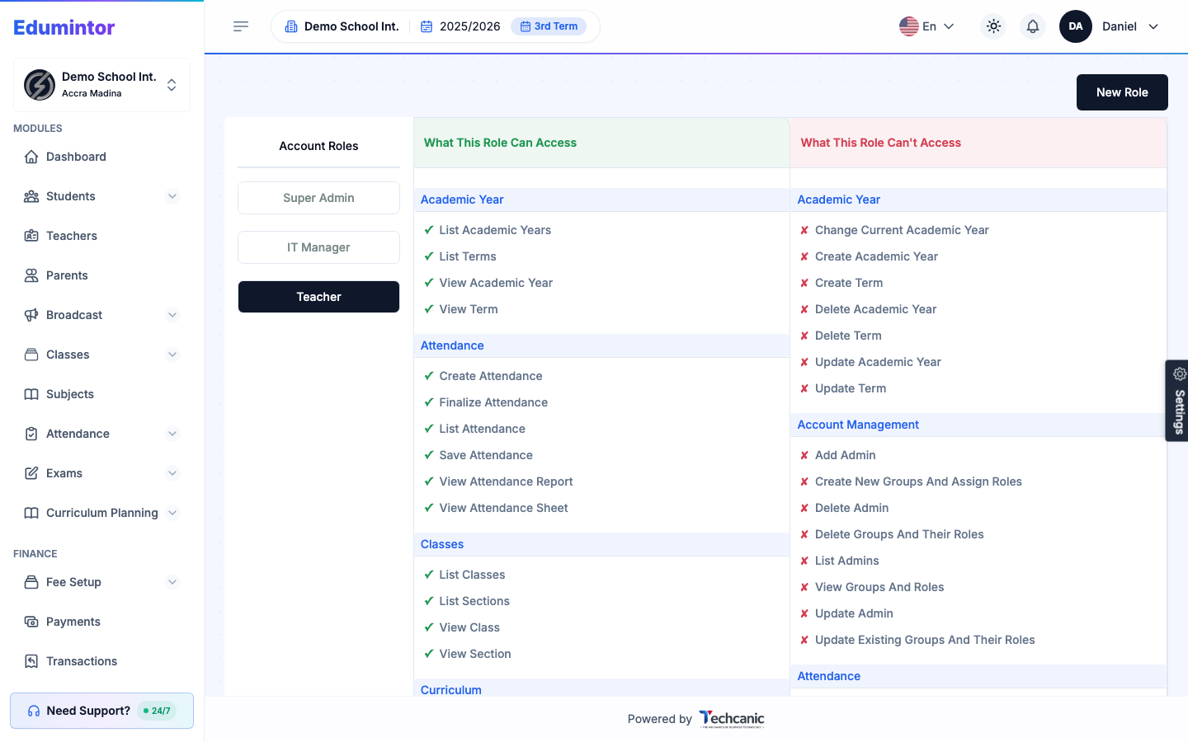Click the hamburger menu icon
Image resolution: width=1188 pixels, height=742 pixels.
click(x=241, y=26)
